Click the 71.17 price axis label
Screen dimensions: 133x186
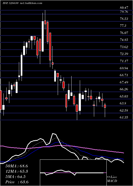tap(124, 61)
